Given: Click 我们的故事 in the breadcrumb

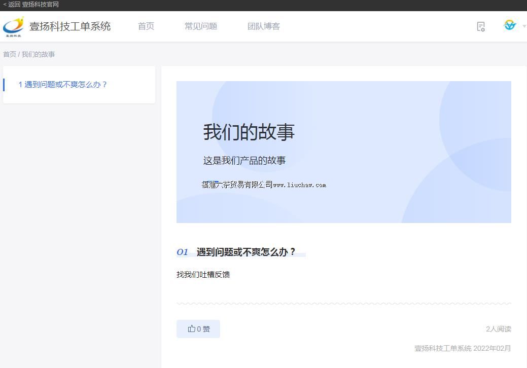Looking at the screenshot, I should click(38, 54).
